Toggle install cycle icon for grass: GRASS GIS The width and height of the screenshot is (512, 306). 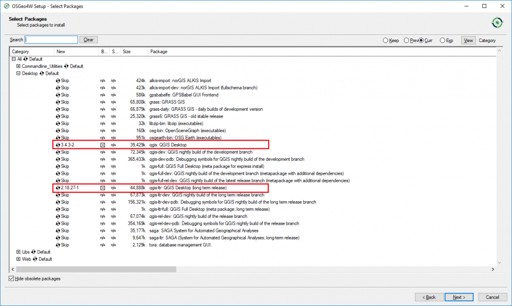click(58, 102)
